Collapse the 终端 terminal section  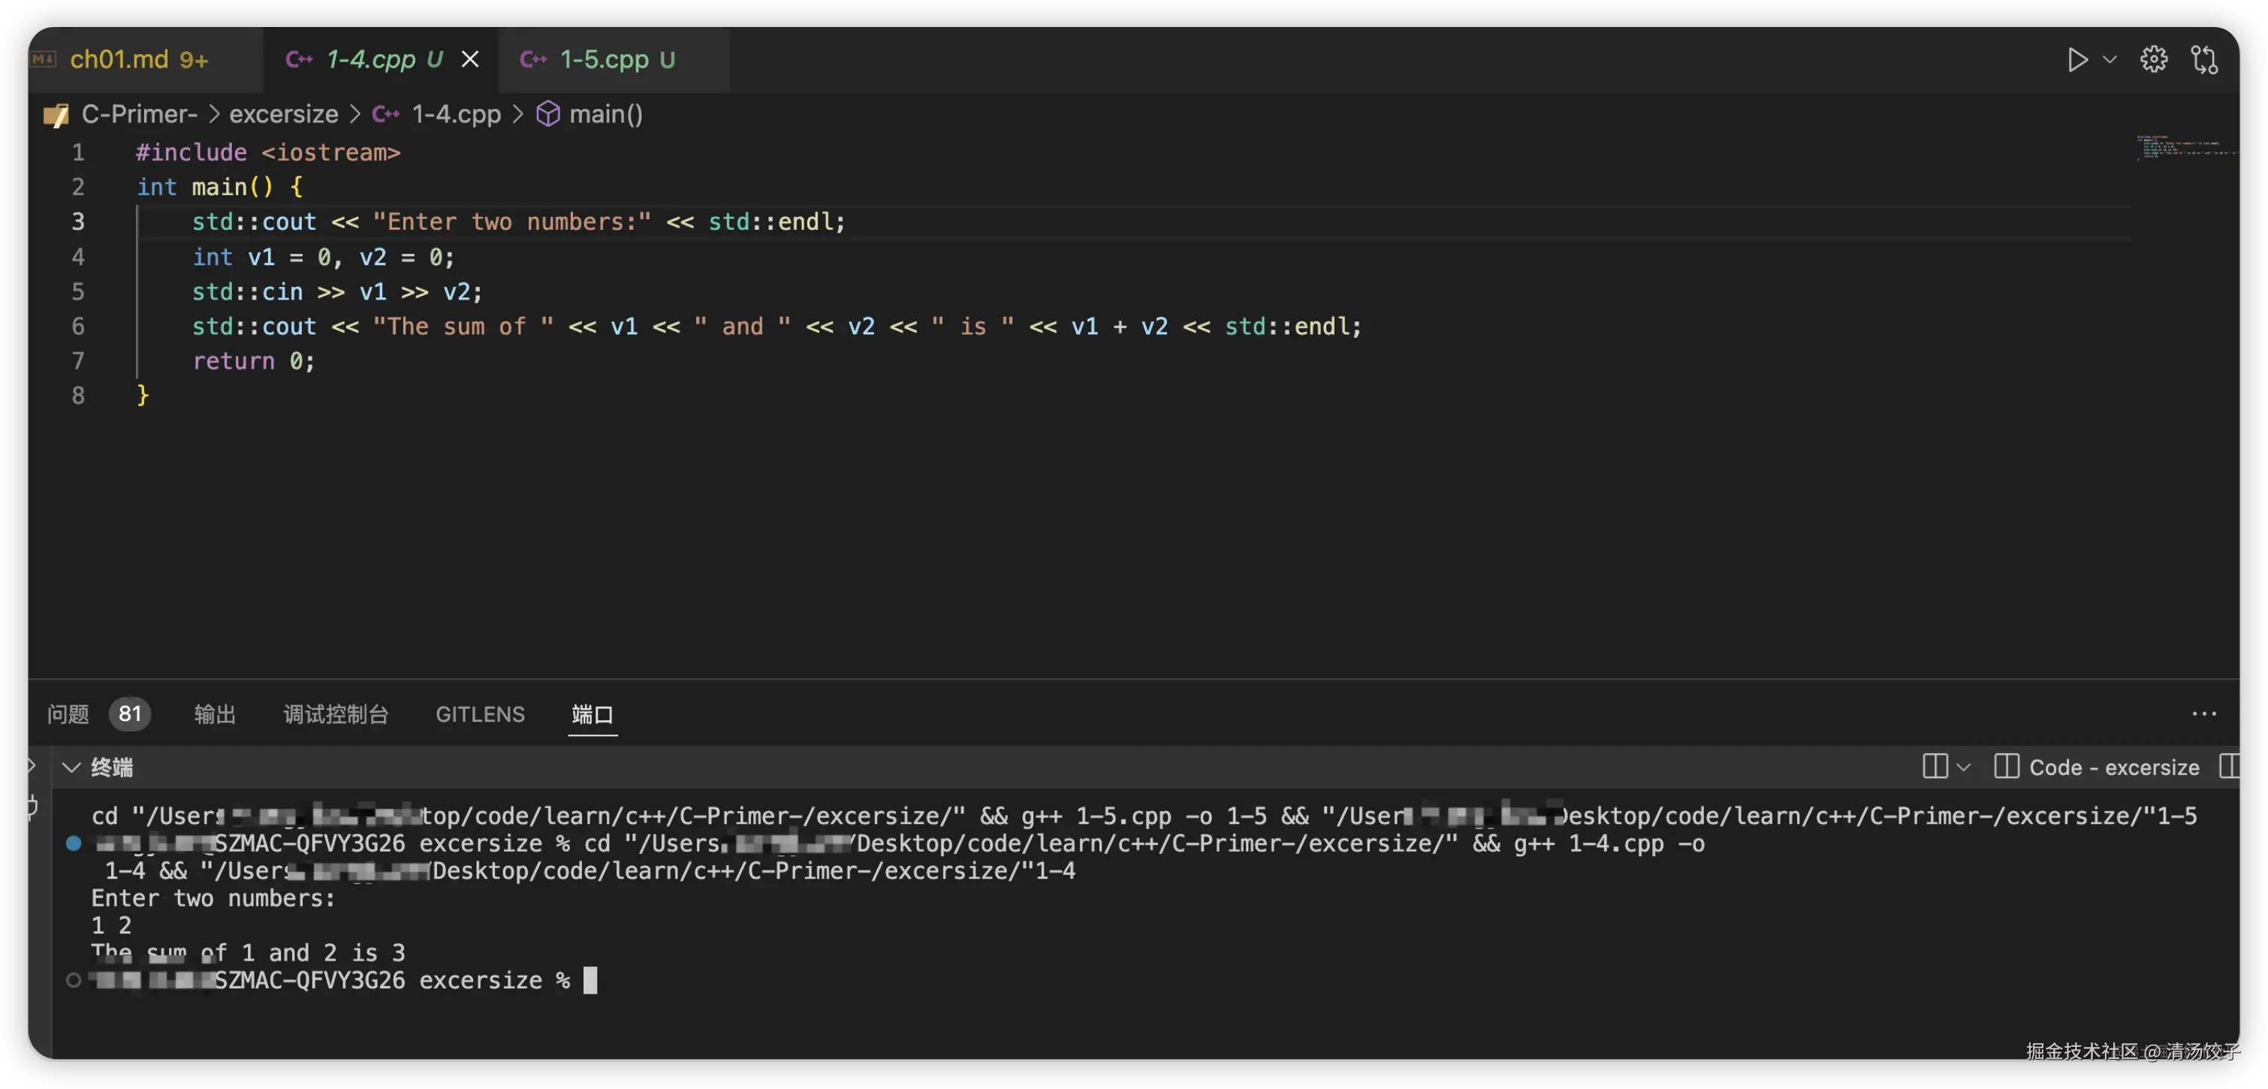tap(71, 768)
